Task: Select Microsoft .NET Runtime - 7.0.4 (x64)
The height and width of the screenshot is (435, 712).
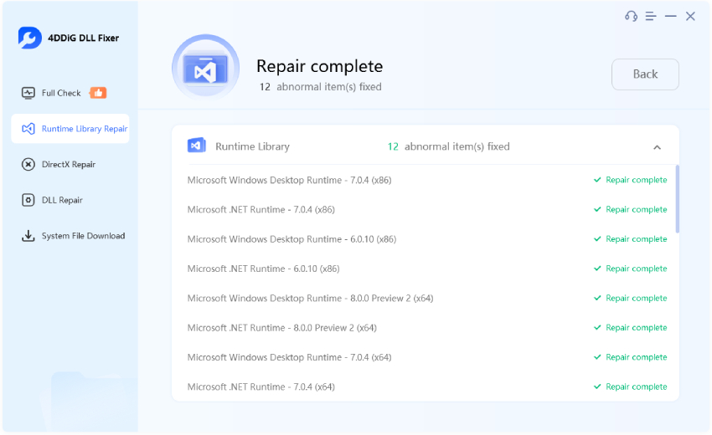Action: [x=261, y=387]
